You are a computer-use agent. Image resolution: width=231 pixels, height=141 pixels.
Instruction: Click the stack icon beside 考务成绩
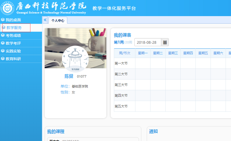[x=3, y=35]
